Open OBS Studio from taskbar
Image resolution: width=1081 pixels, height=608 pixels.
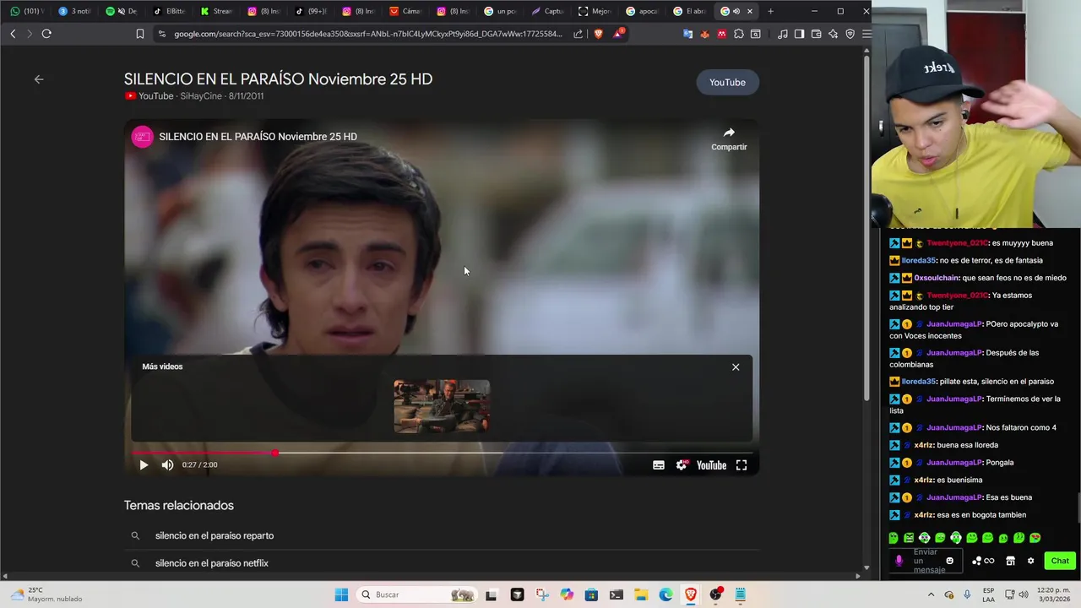pos(716,594)
